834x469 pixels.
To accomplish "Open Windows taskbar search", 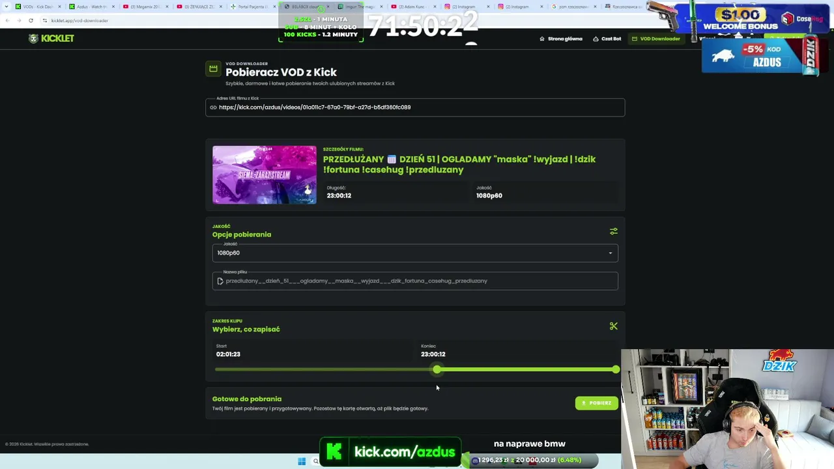I will point(316,461).
